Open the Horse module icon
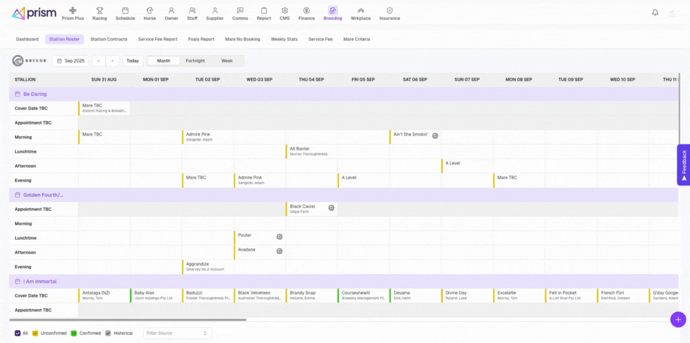Viewport: 690px width, 343px height. [x=150, y=11]
